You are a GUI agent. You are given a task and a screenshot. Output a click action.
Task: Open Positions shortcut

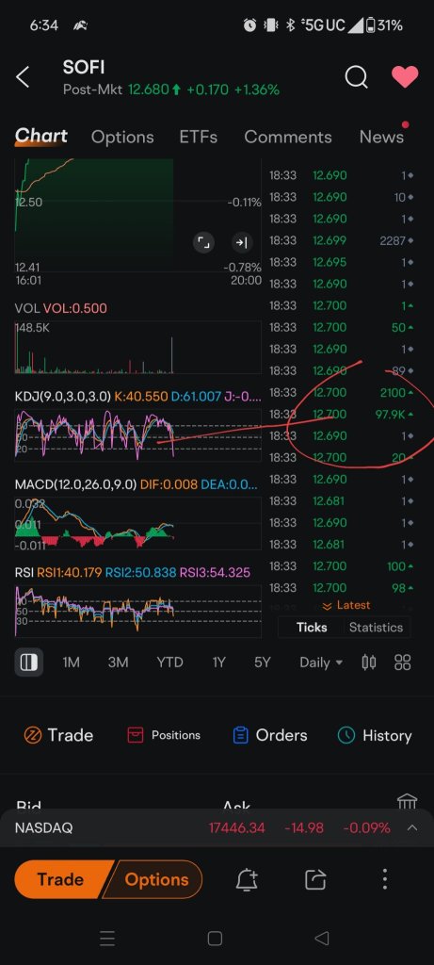pos(164,735)
